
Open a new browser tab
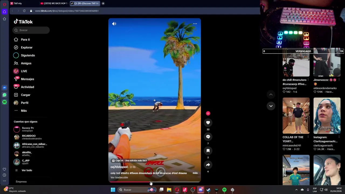click(x=103, y=4)
